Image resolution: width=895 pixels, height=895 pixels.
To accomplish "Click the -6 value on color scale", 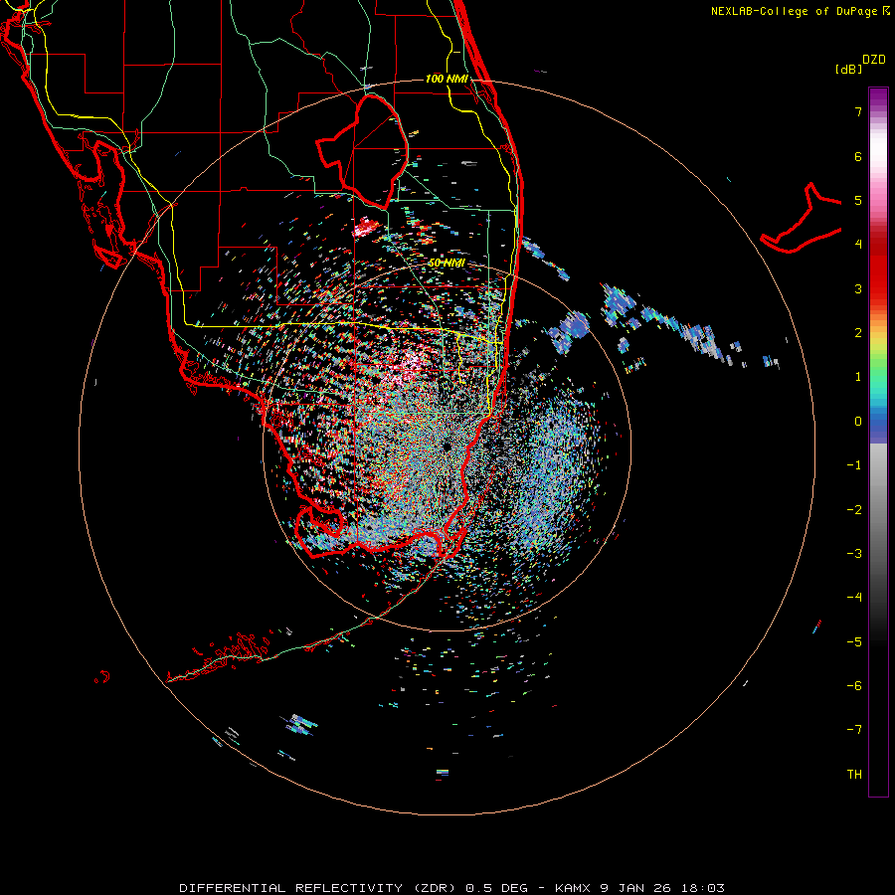I will [854, 686].
